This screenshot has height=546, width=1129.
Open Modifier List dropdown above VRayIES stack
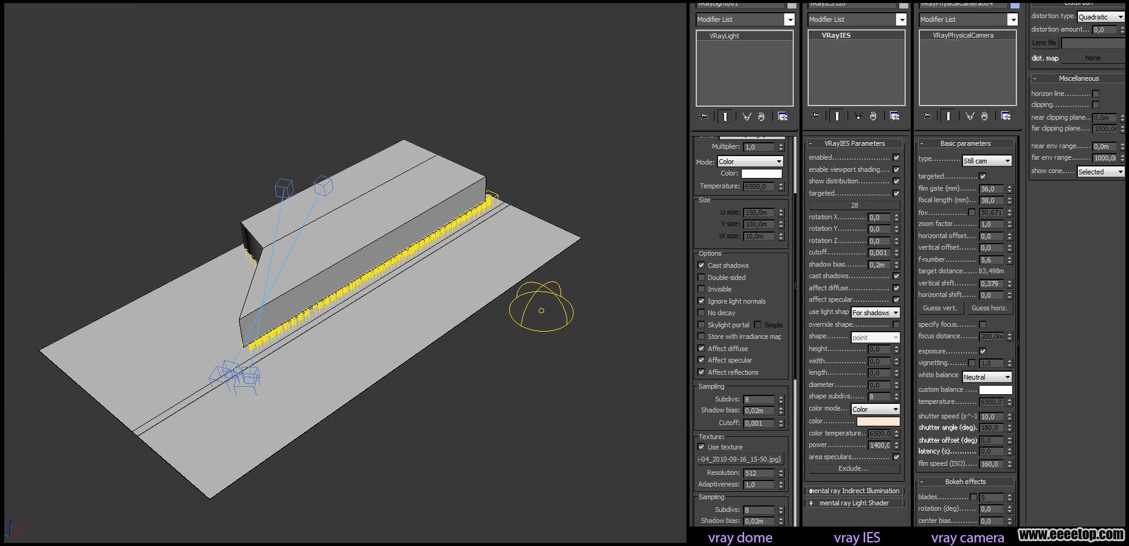coord(857,19)
